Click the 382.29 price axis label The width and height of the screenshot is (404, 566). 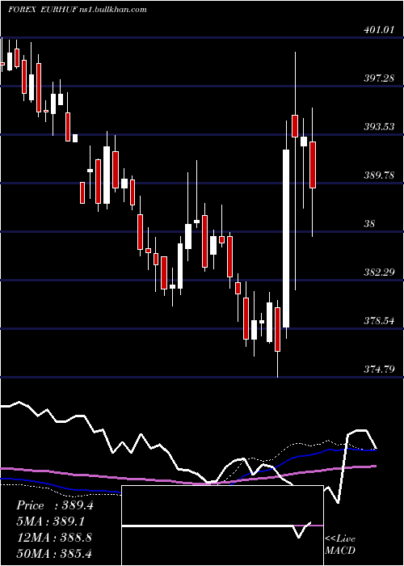click(379, 272)
